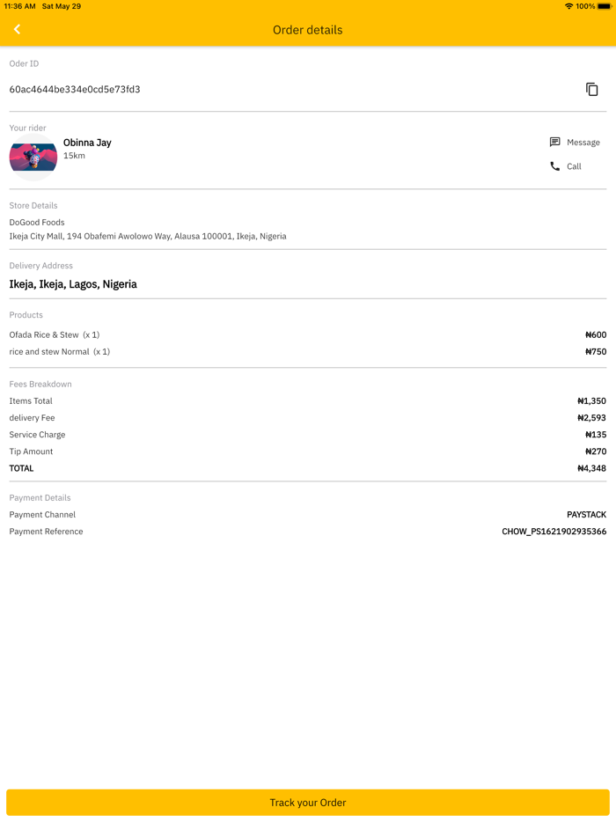Tap the message bubble icon
This screenshot has height=822, width=616.
click(x=554, y=142)
